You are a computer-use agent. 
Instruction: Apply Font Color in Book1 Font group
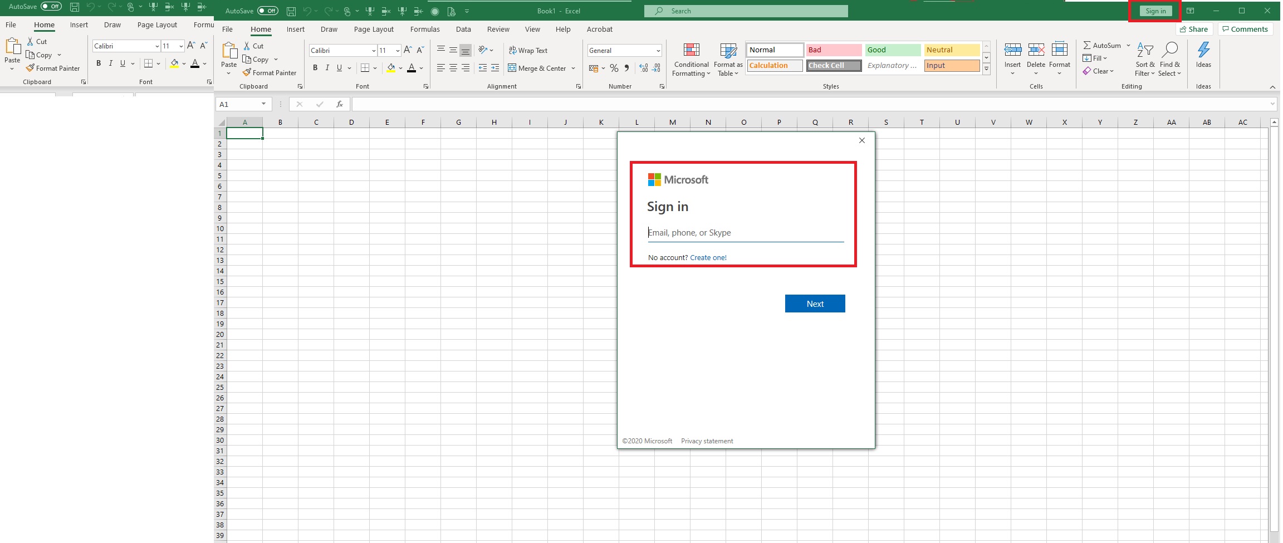coord(412,68)
